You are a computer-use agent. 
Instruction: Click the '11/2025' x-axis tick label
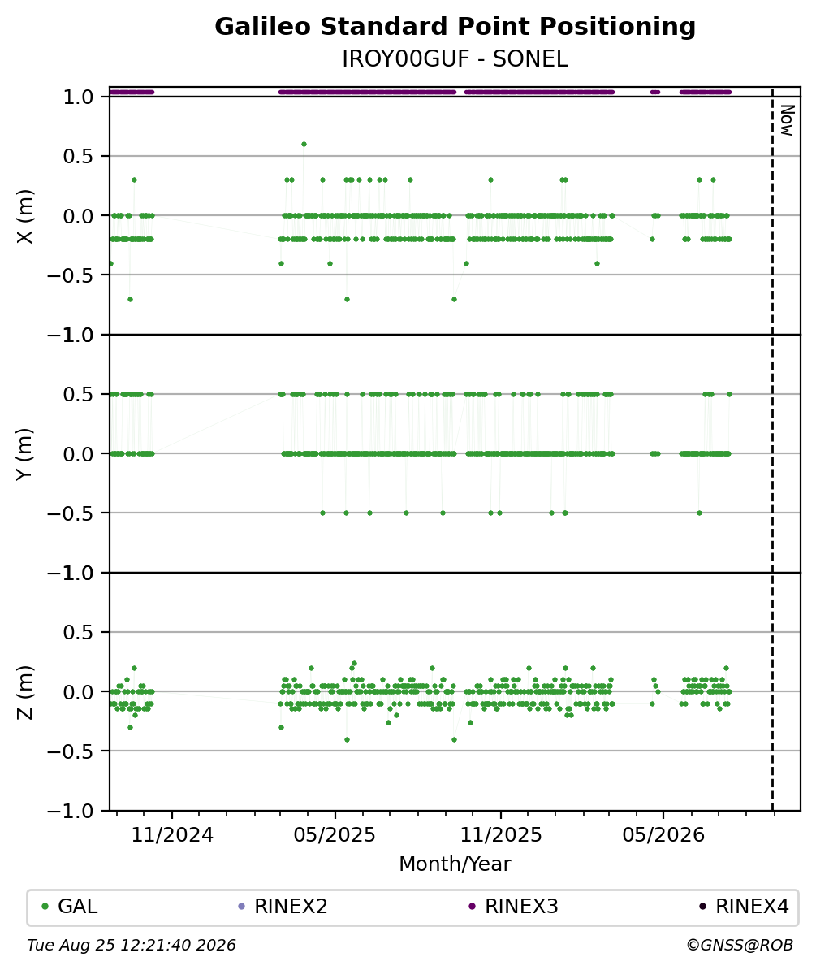pos(501,835)
